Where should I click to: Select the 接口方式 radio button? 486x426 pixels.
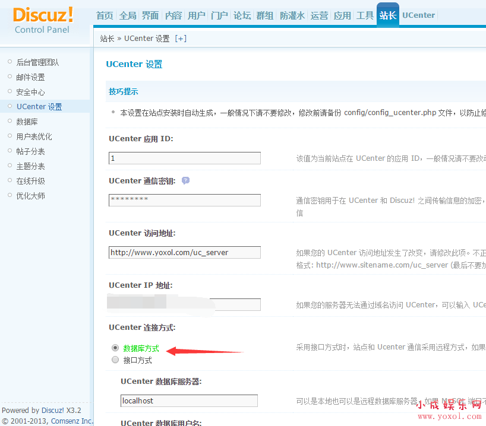(115, 360)
